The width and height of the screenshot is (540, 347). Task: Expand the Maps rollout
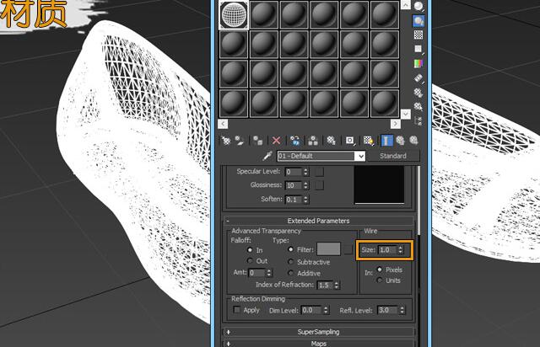[x=318, y=343]
